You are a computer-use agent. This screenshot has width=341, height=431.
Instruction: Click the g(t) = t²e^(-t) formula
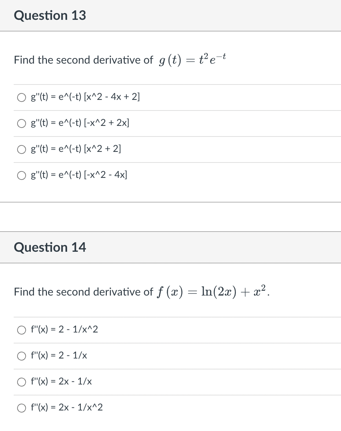pos(193,60)
